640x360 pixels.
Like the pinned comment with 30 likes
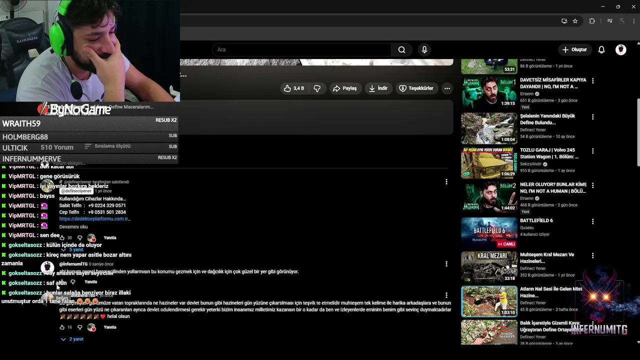click(62, 237)
